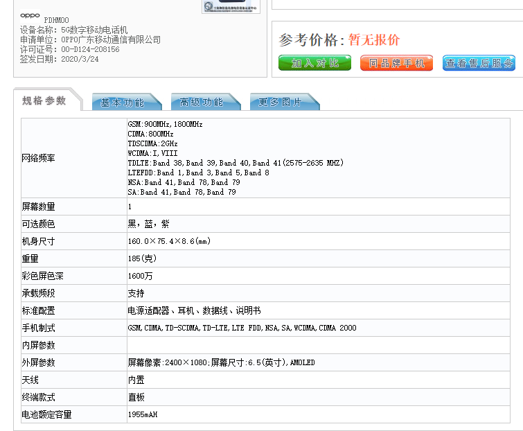
Task: Click the 查看售后服务 blue button
Action: tap(479, 63)
